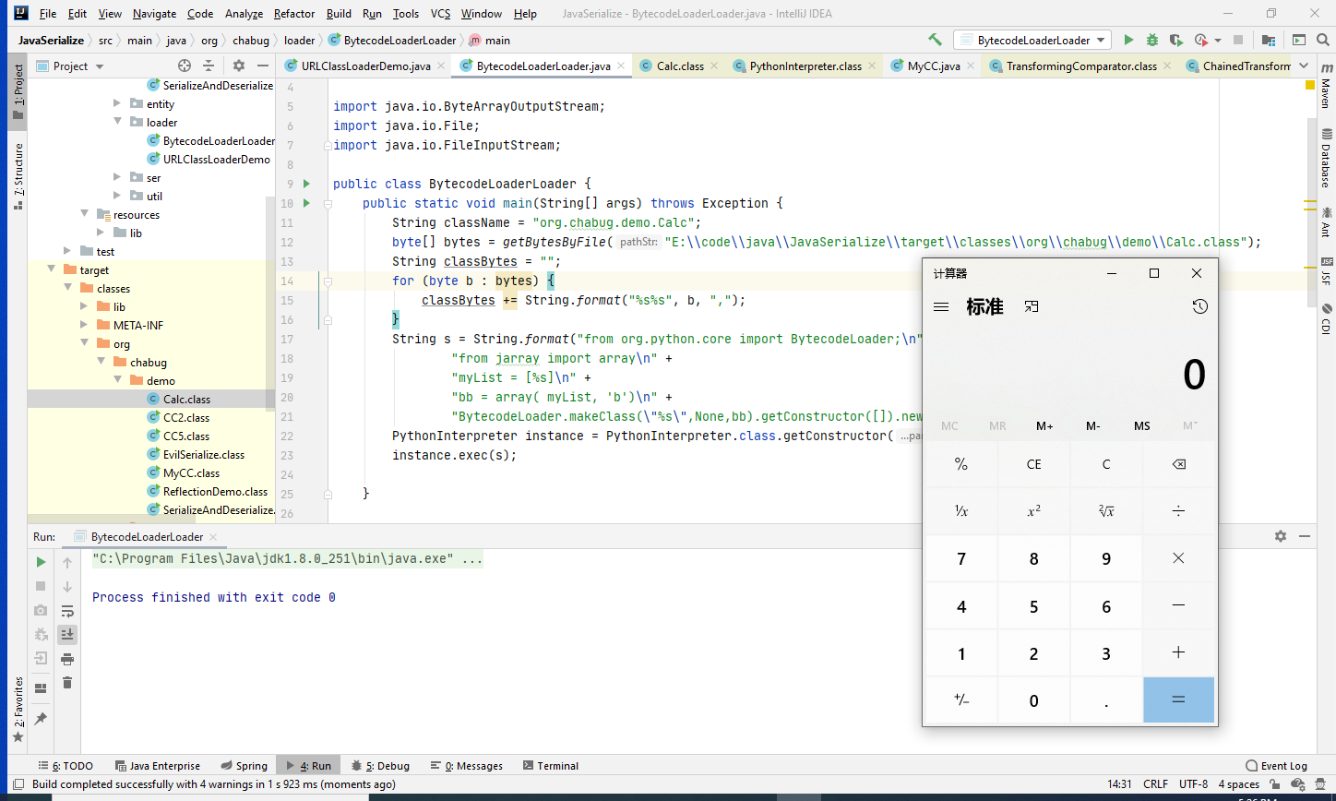Click run gutter arrow on line 9
1336x801 pixels.
(x=307, y=184)
